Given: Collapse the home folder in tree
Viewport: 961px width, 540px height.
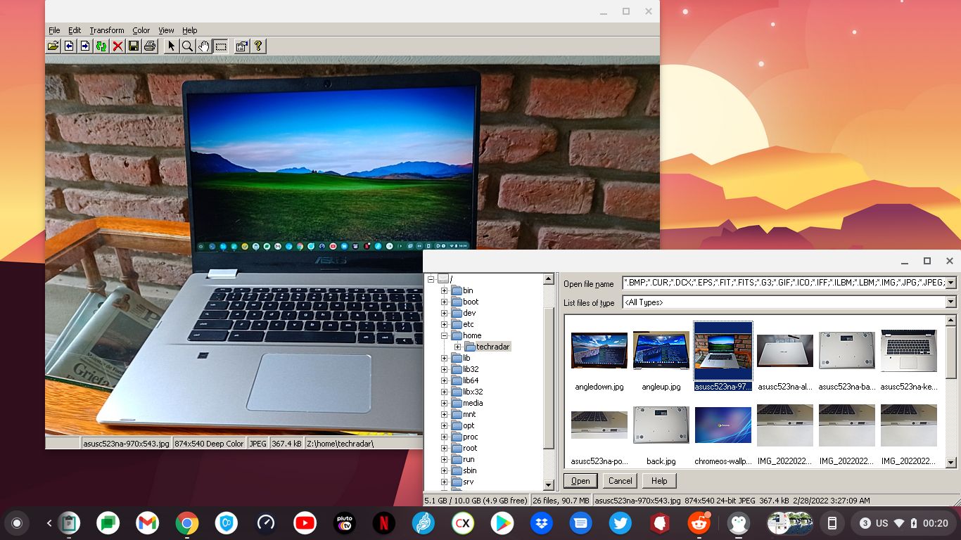Looking at the screenshot, I should click(444, 335).
